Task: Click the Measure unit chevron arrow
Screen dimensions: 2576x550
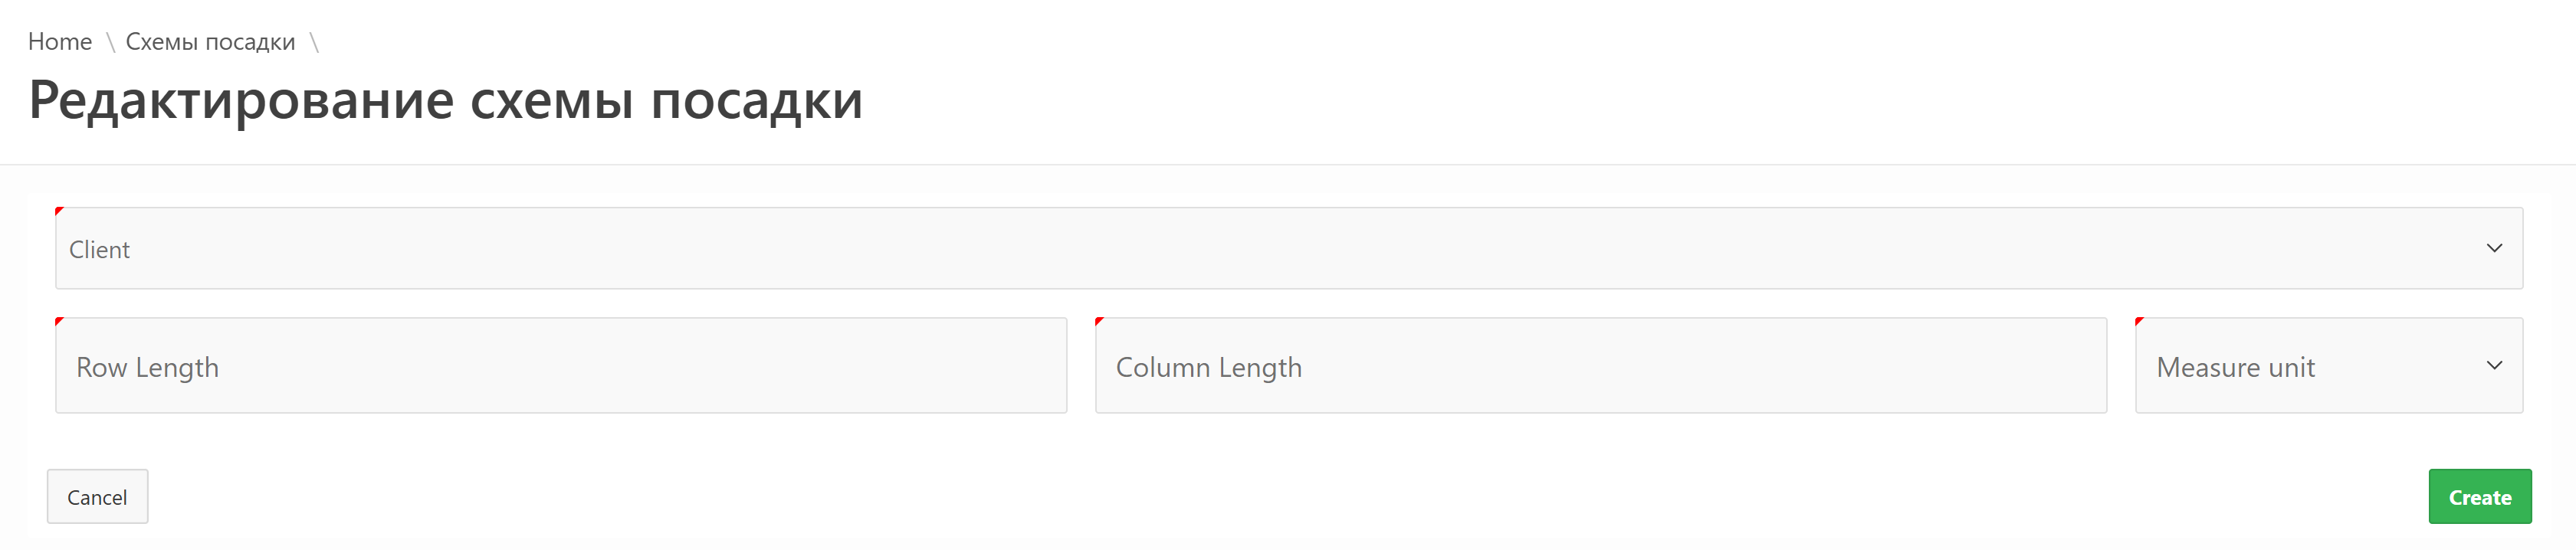Action: point(2494,366)
